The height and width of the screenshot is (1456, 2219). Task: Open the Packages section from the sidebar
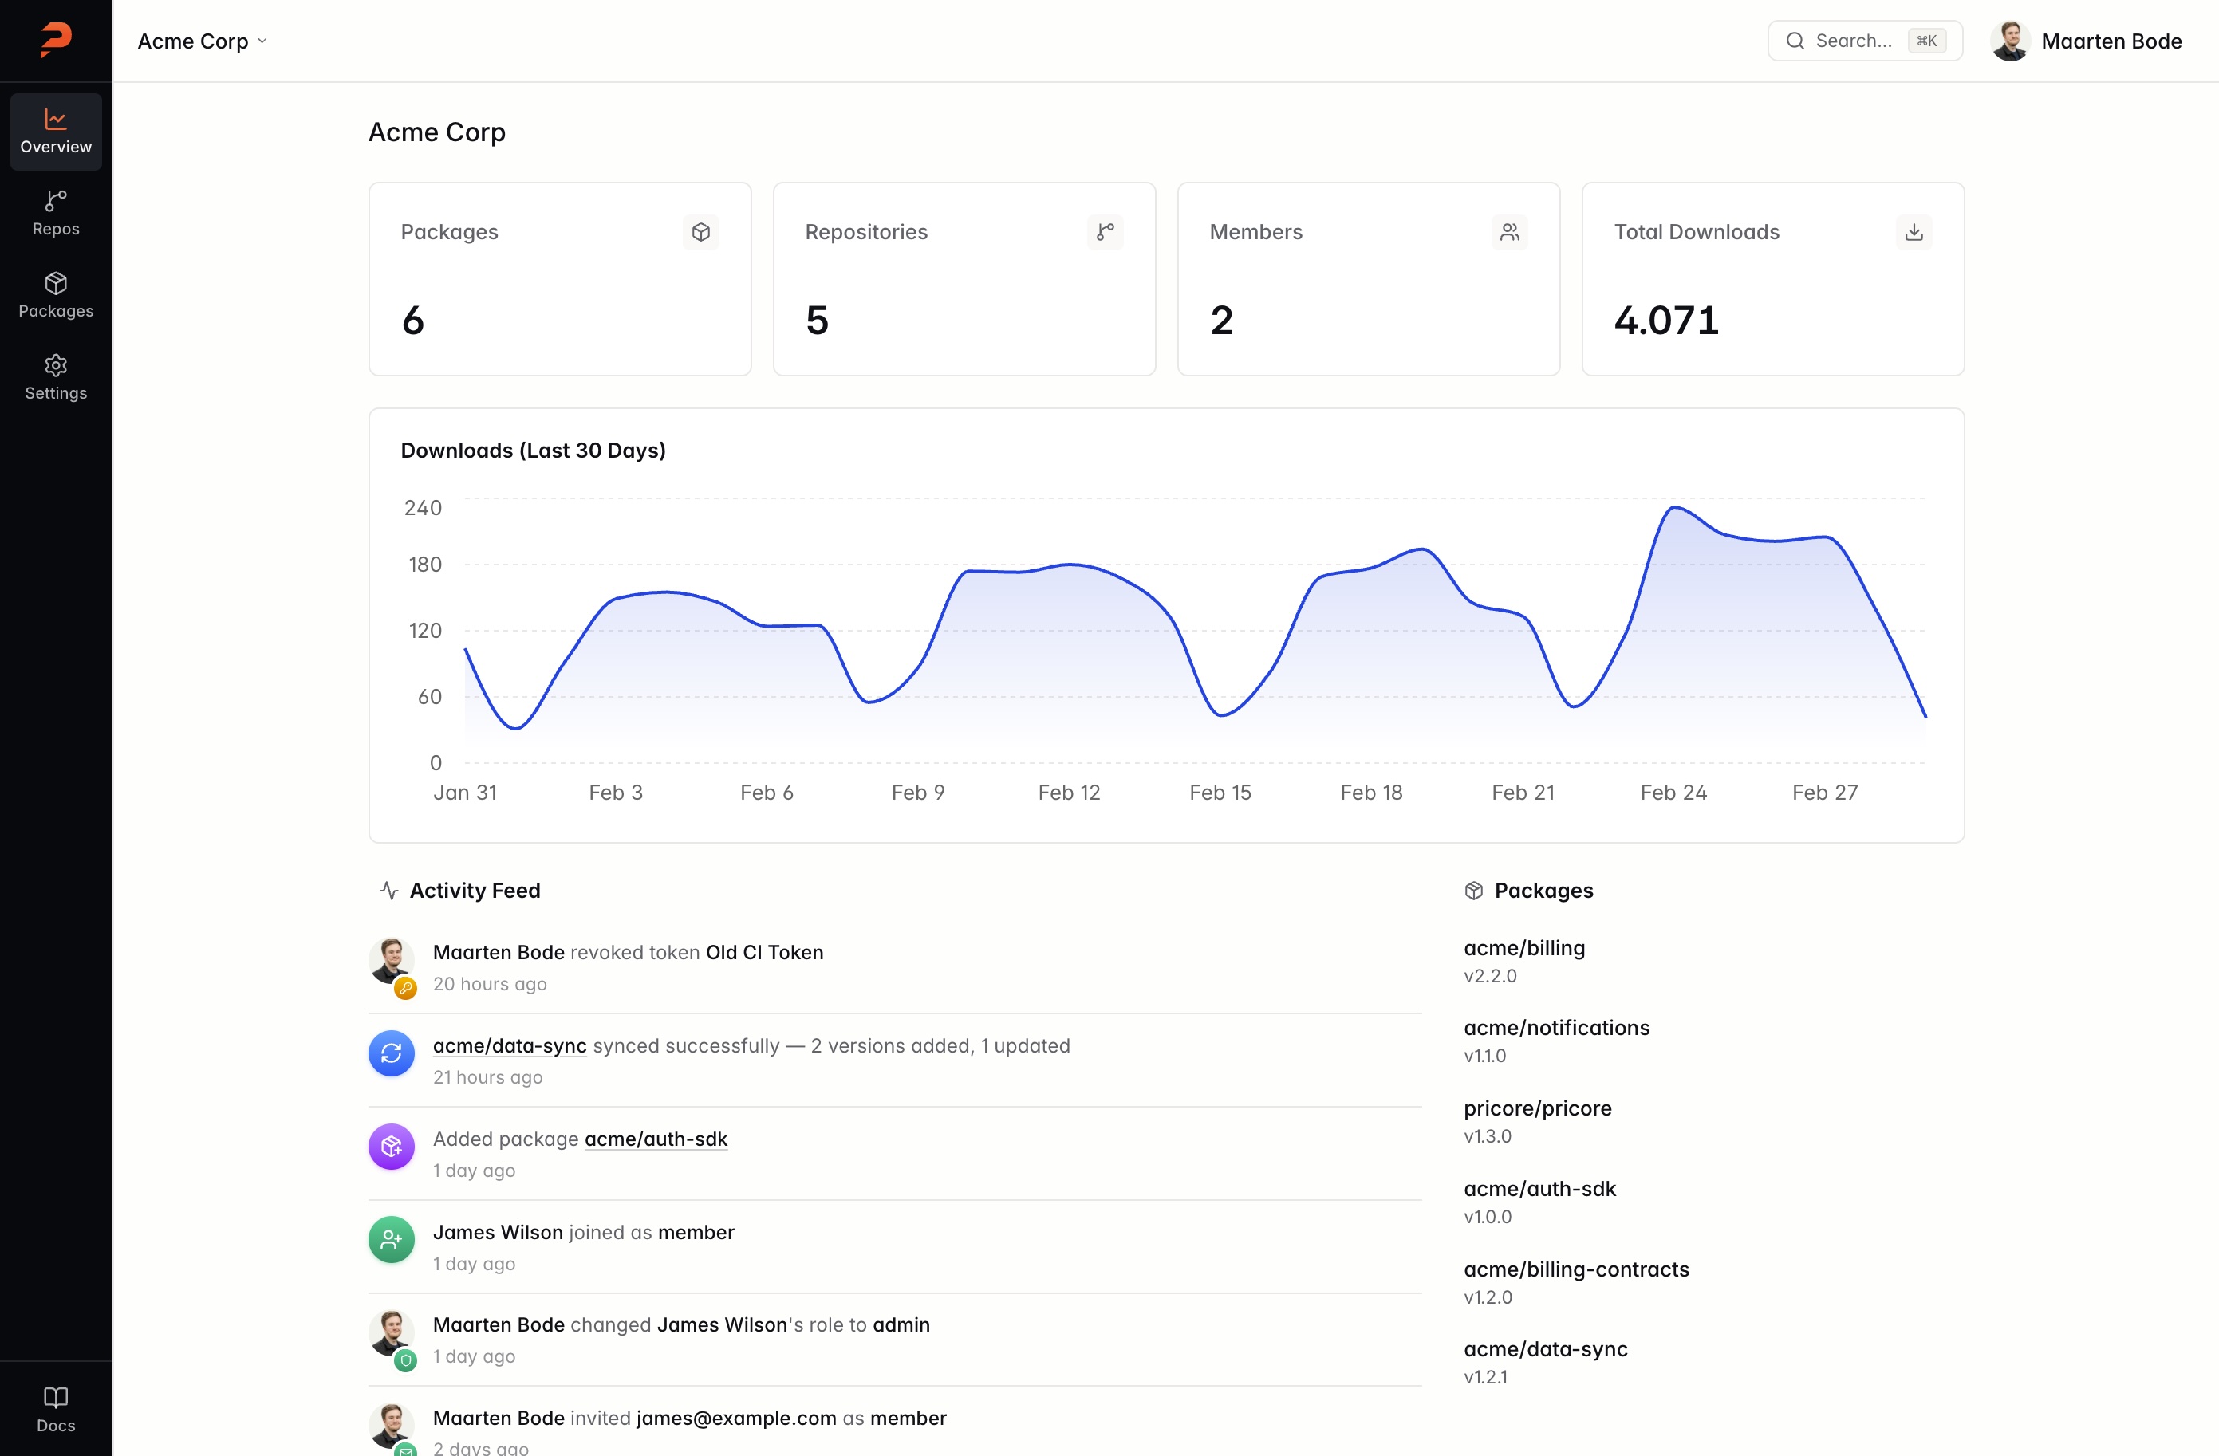pyautogui.click(x=55, y=296)
